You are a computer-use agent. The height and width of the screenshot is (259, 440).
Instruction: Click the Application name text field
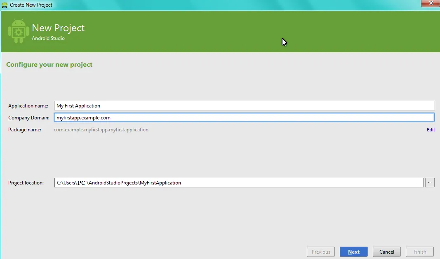(244, 106)
